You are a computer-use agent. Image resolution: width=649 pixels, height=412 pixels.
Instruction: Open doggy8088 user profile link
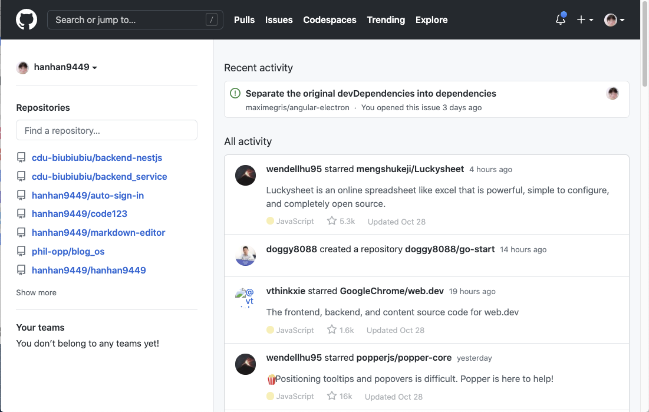tap(291, 249)
